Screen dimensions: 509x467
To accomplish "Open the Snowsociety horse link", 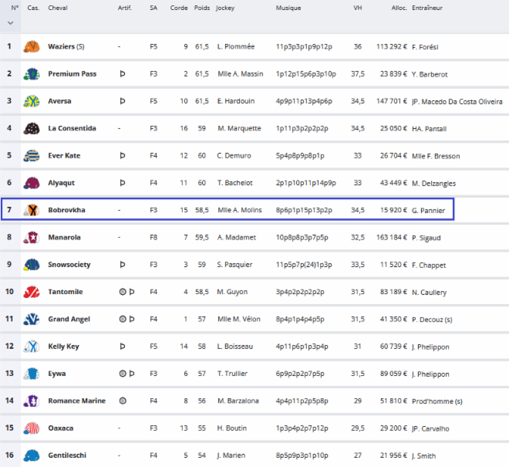I will (x=69, y=265).
